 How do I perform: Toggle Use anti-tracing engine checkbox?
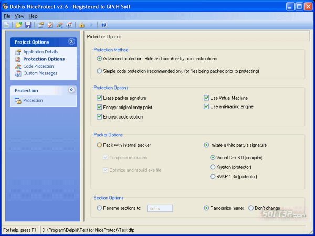tap(206, 106)
